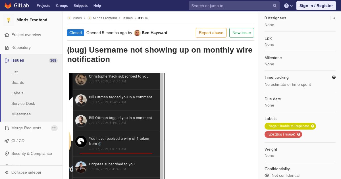This screenshot has height=179, width=341.
Task: Click the Closed status badge
Action: click(x=76, y=33)
